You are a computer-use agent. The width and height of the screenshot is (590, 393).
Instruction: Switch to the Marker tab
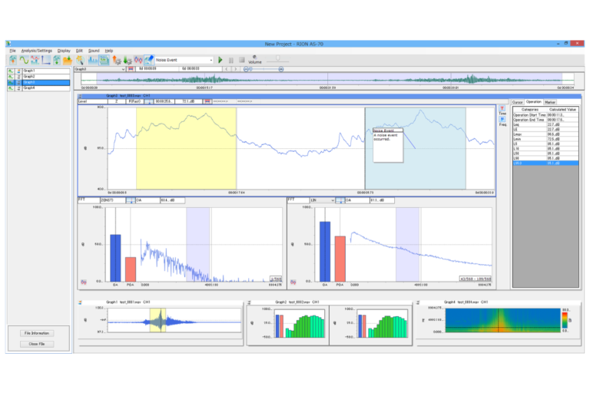(550, 101)
